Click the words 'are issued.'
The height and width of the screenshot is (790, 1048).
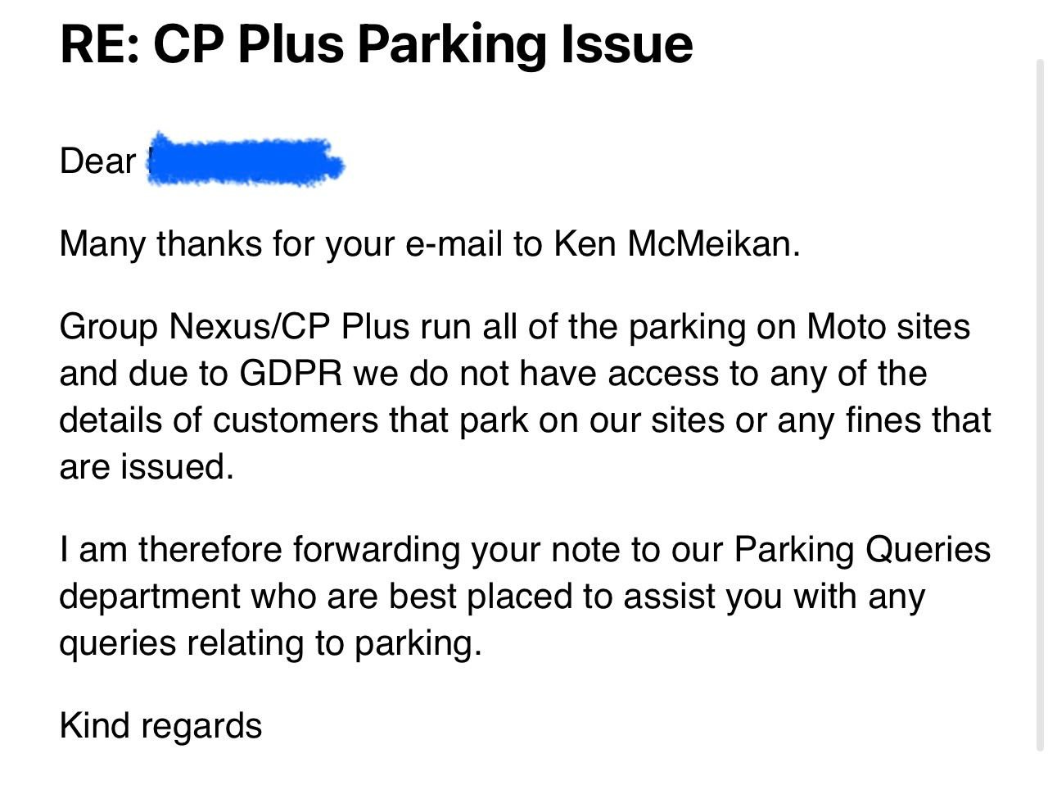click(147, 467)
